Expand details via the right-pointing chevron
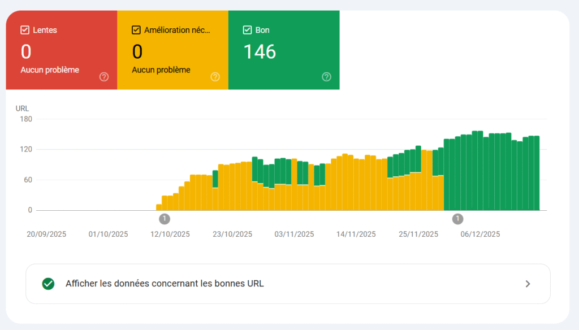Screen dimensions: 579x330 tap(528, 284)
